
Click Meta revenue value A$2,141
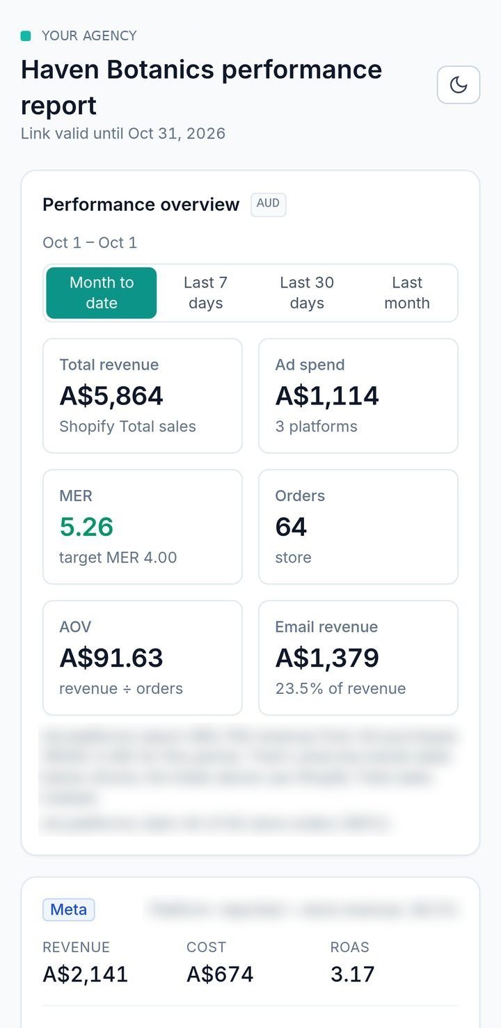(86, 974)
